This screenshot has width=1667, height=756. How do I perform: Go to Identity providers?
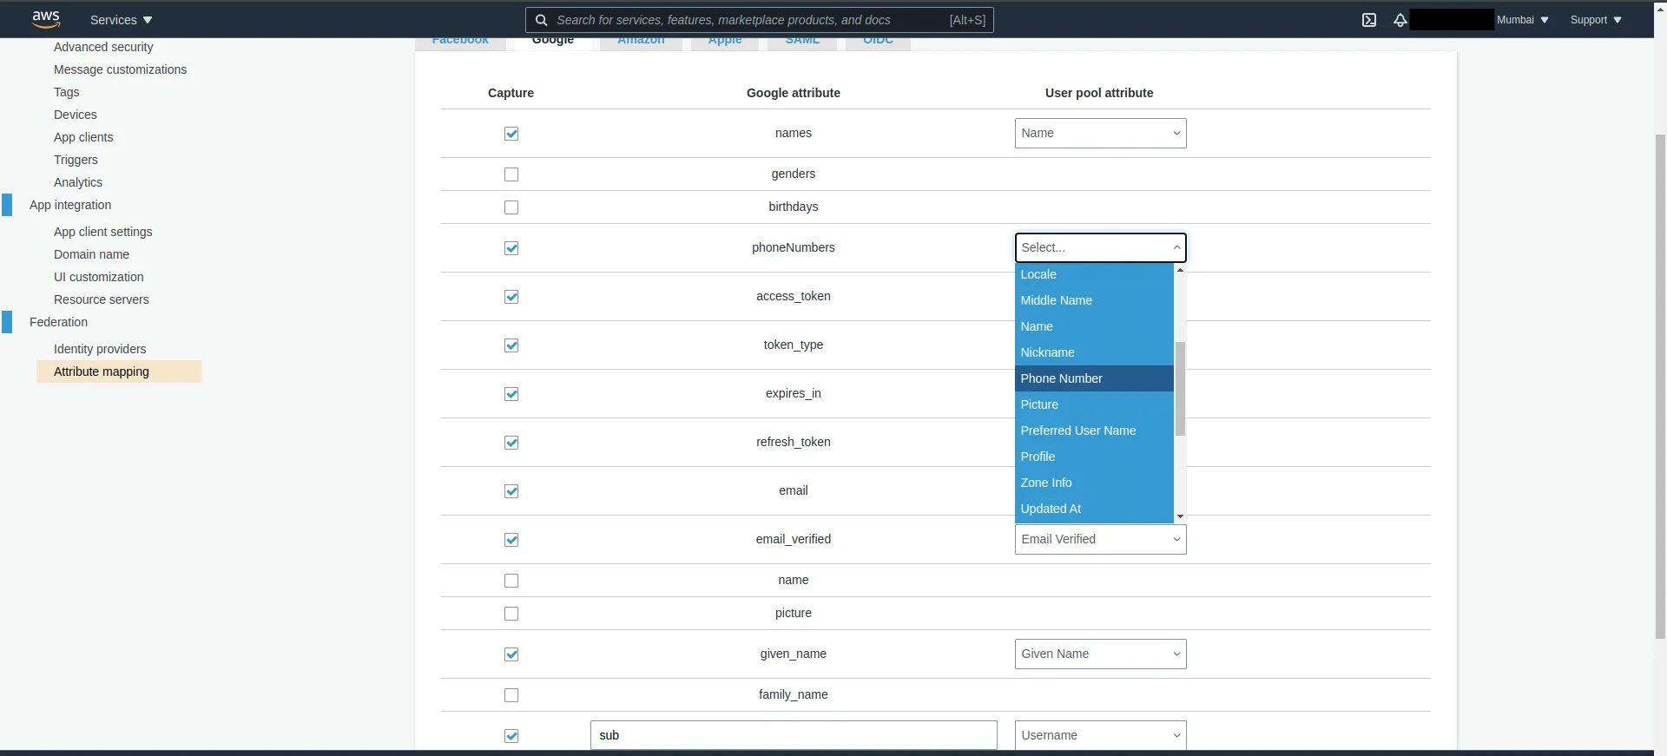pyautogui.click(x=100, y=349)
